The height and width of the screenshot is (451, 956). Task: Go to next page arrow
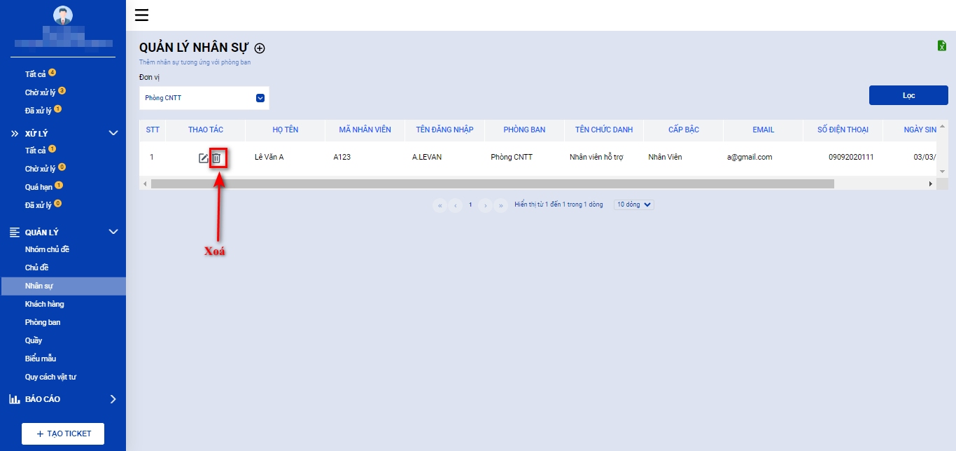(486, 205)
